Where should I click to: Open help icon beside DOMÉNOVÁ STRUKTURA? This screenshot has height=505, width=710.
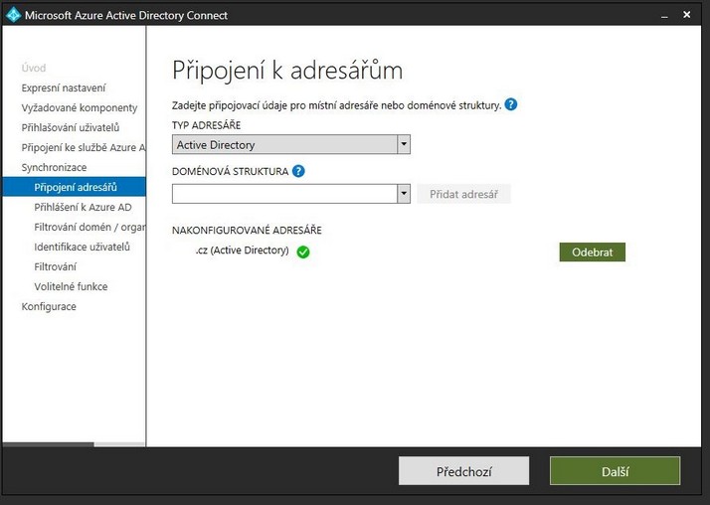[x=298, y=171]
